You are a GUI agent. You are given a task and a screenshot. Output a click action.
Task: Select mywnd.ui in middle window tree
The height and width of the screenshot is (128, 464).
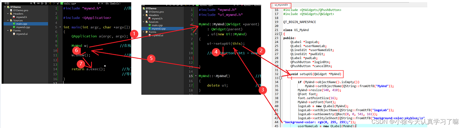point(157,35)
